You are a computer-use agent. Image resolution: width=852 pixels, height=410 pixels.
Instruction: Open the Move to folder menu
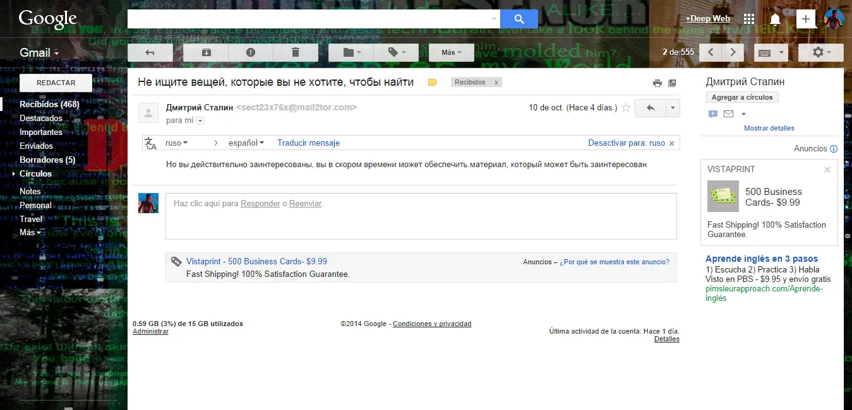coord(351,52)
